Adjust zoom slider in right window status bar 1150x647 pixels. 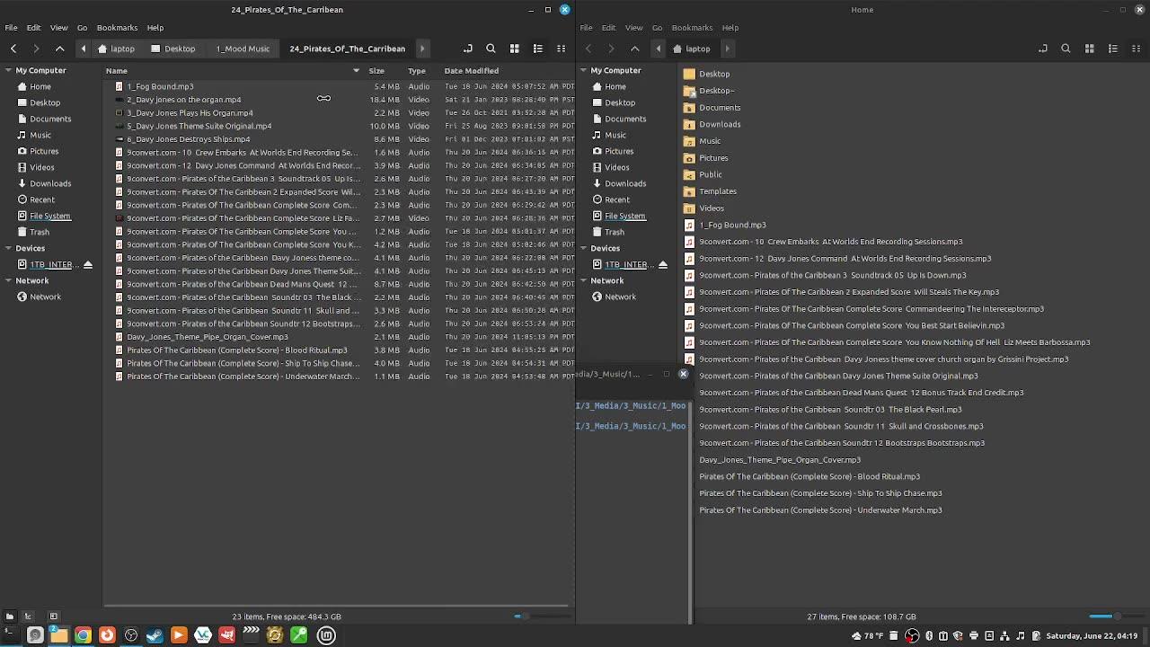1117,616
